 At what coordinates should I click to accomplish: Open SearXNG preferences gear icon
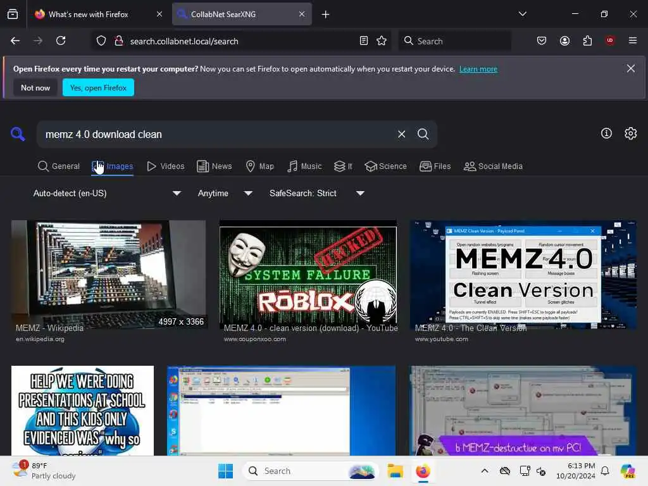(x=631, y=134)
